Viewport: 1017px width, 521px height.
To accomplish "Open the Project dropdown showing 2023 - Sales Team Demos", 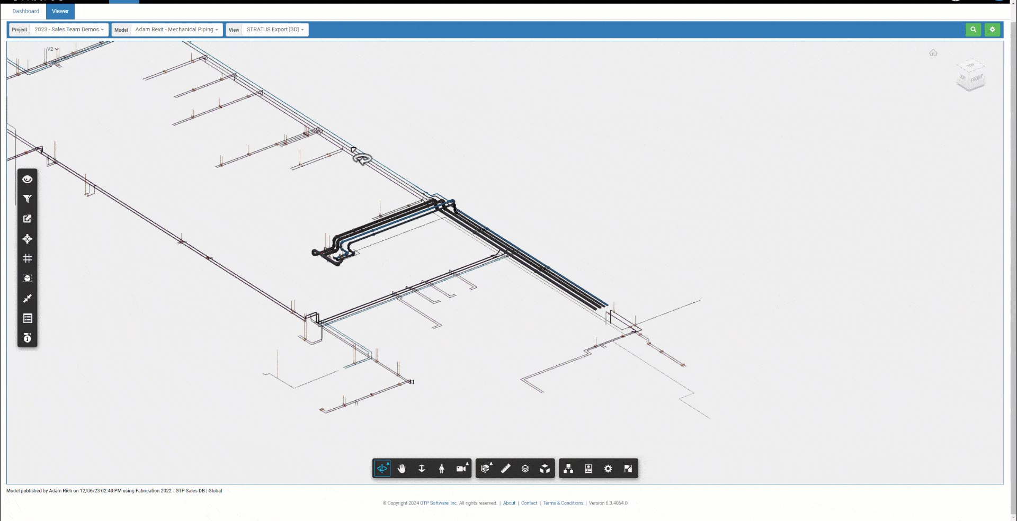I will (x=69, y=30).
